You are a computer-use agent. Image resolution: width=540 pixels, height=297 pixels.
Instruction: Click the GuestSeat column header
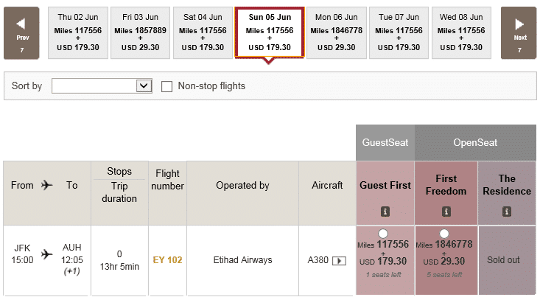point(385,143)
